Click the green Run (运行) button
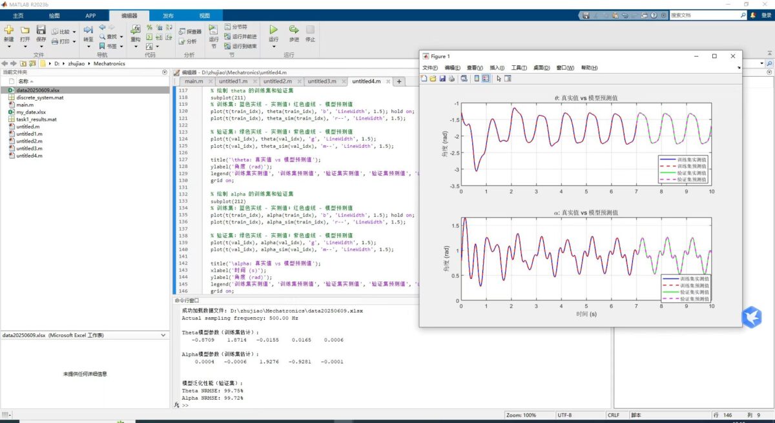This screenshot has width=775, height=423. (x=273, y=30)
